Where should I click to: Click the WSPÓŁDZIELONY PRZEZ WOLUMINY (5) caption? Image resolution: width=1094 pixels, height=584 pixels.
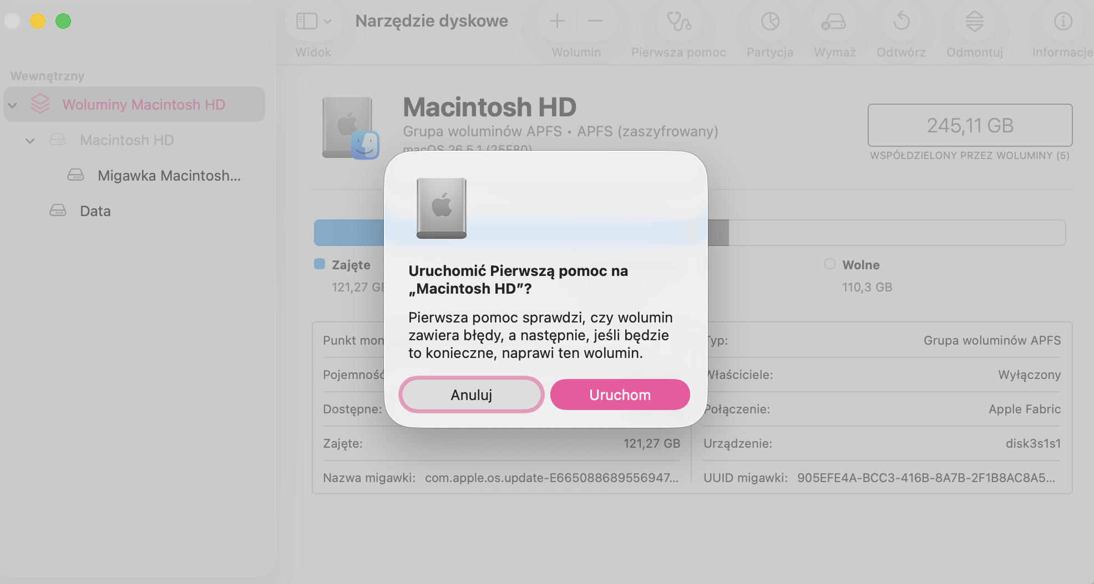[x=970, y=156]
